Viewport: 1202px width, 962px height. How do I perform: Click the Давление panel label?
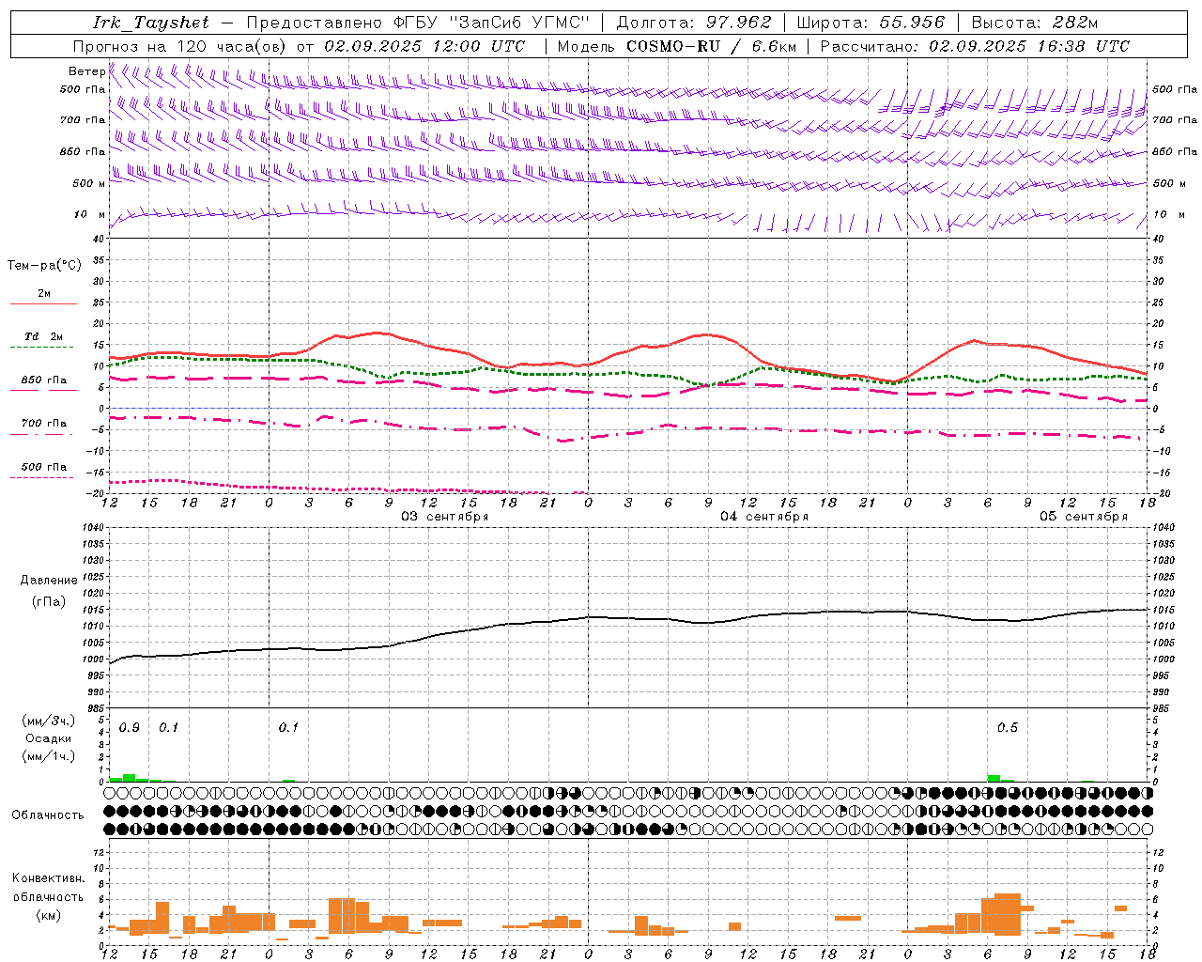(x=49, y=581)
